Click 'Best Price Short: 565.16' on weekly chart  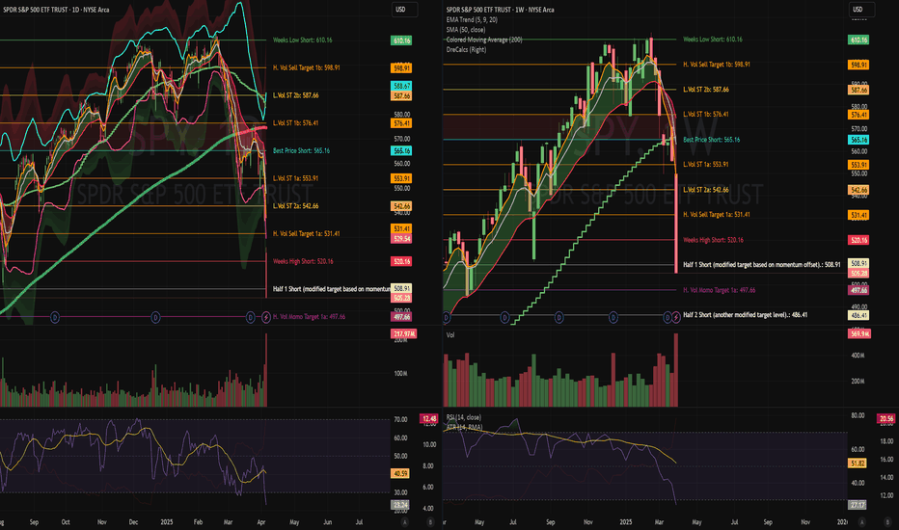712,139
